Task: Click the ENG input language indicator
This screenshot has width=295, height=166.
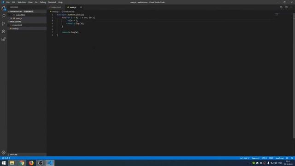Action: tap(280, 163)
